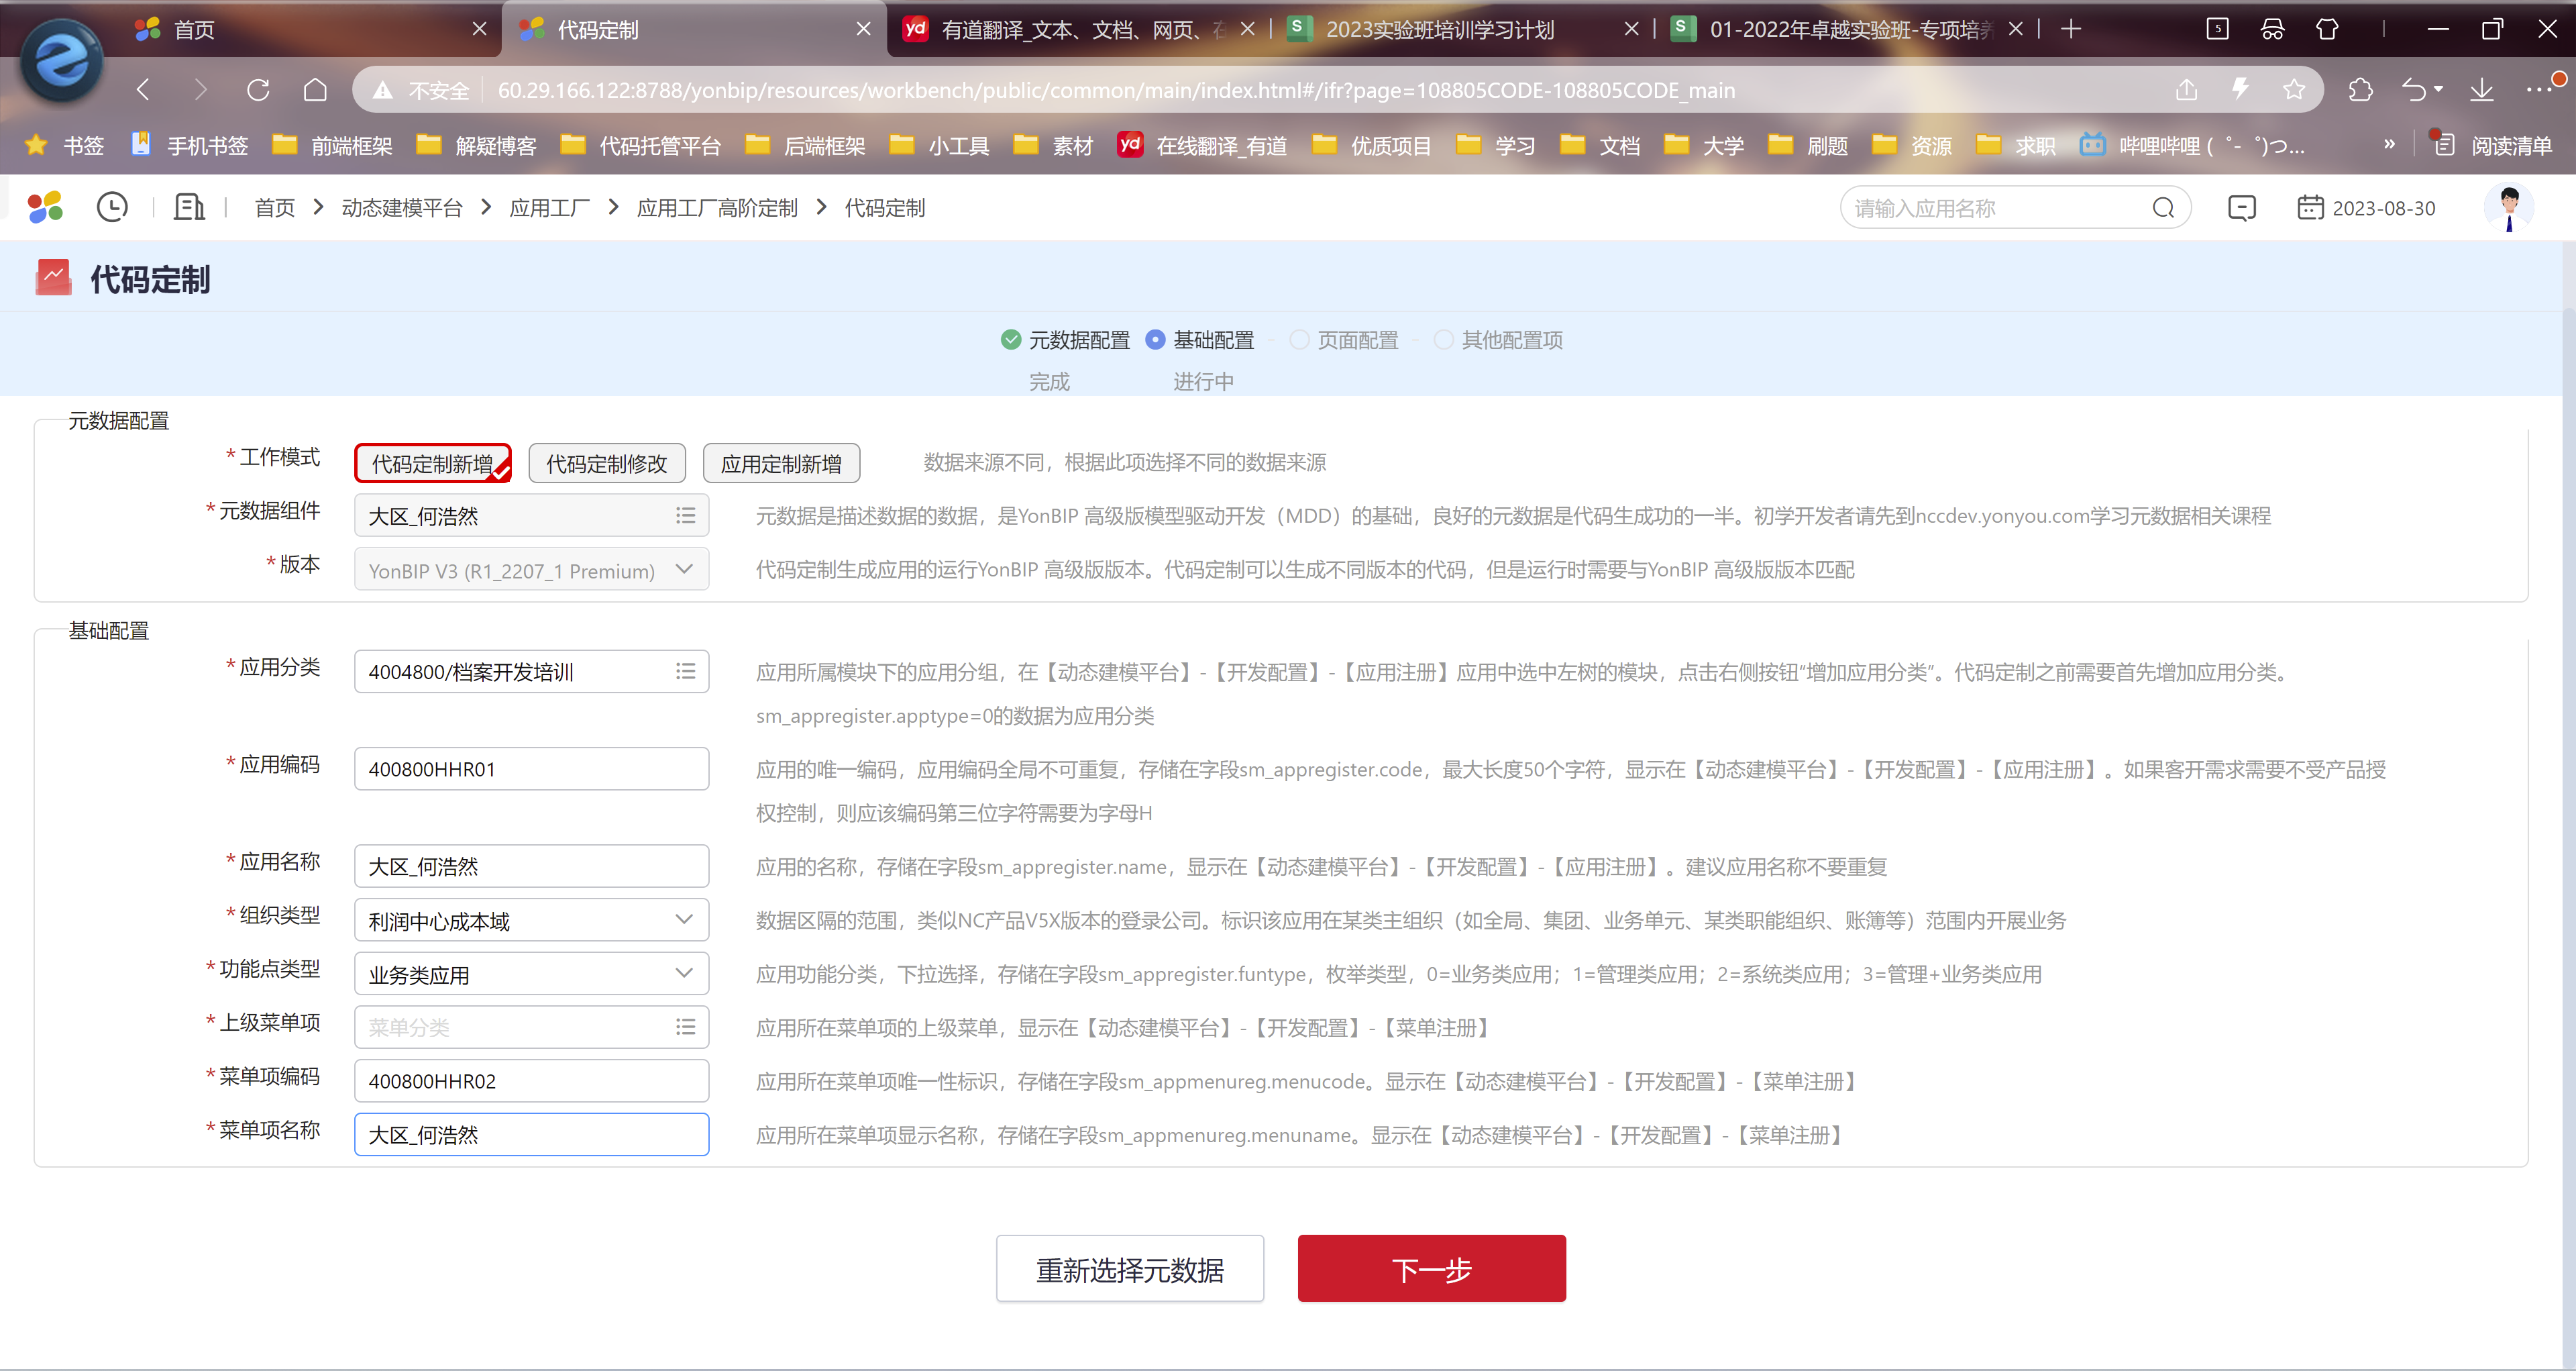Click 应用工厂 in the breadcrumb
2576x1371 pixels.
click(549, 207)
